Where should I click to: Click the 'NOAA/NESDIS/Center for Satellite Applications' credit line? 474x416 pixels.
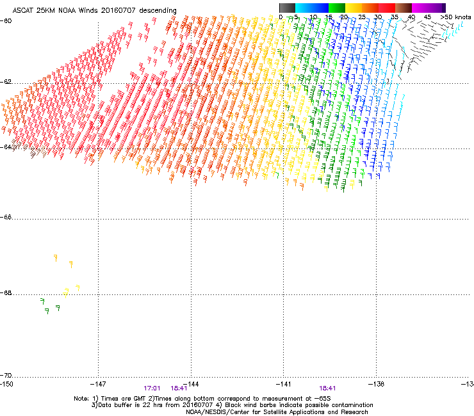[277, 412]
